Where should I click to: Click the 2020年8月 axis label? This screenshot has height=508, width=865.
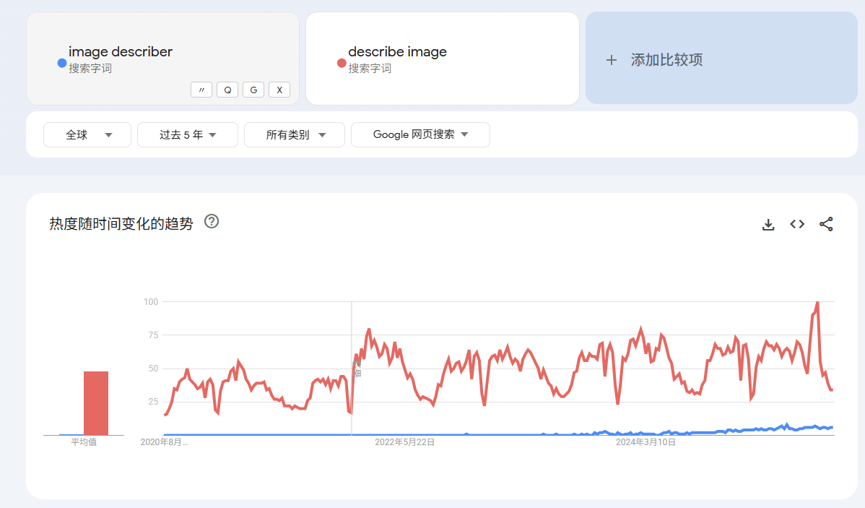pyautogui.click(x=164, y=442)
